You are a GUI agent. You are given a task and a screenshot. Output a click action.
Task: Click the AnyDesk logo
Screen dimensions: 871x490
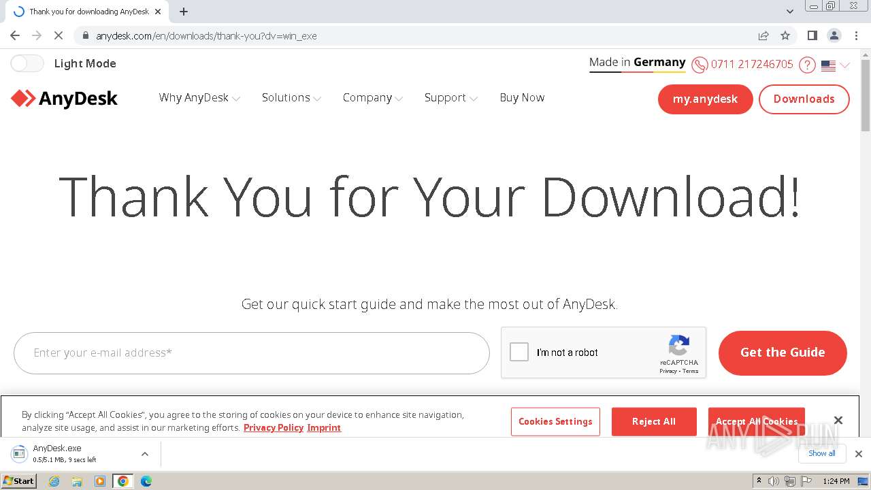pyautogui.click(x=65, y=99)
